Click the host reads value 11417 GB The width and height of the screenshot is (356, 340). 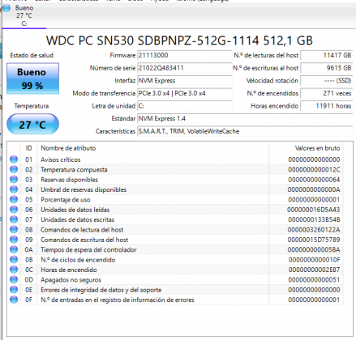[x=327, y=55]
